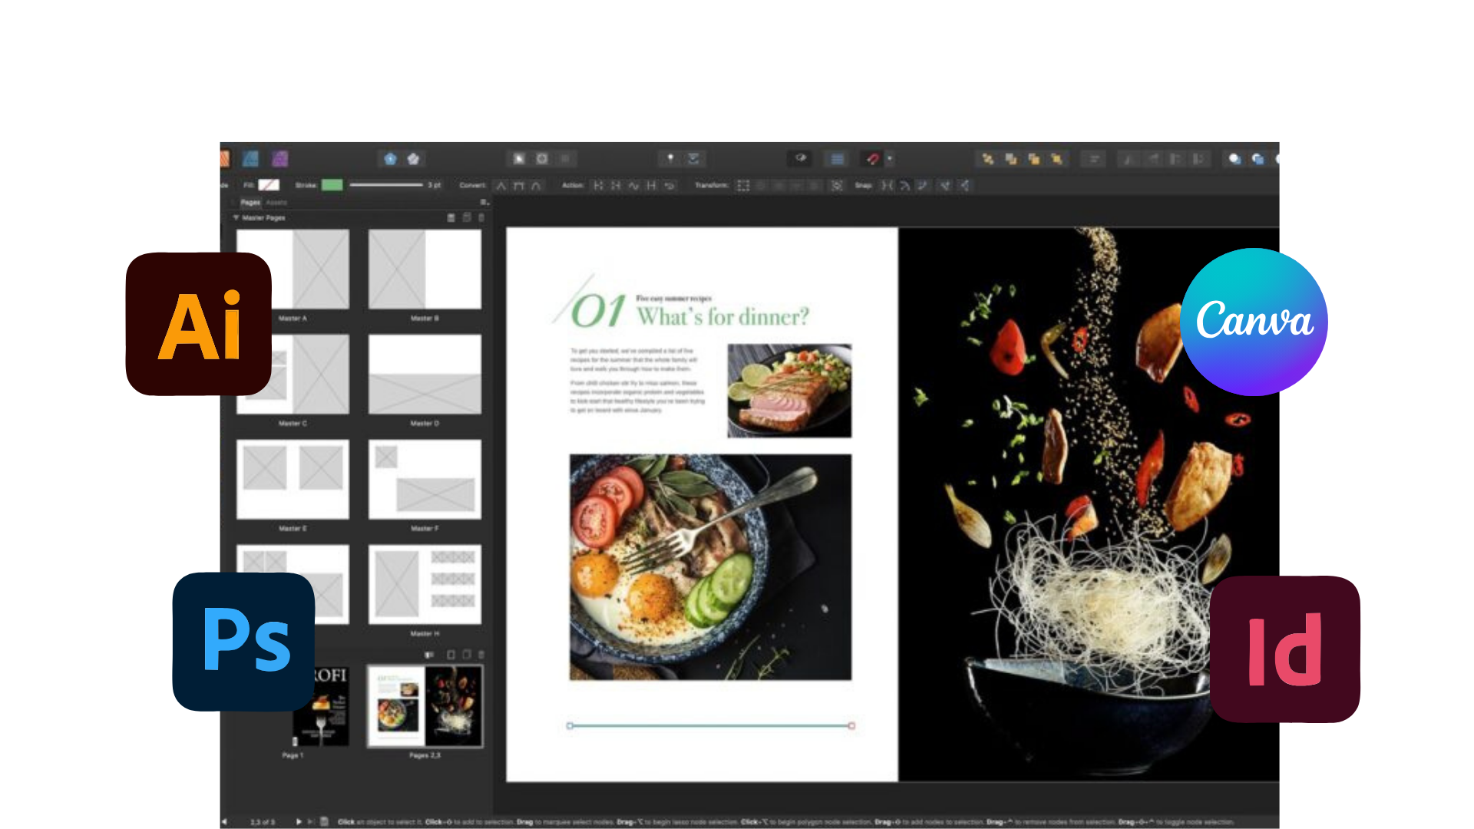Click the preflight check toolbar icon
1474x829 pixels.
[x=693, y=159]
